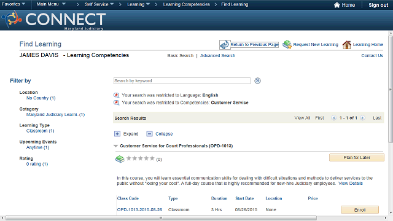The height and width of the screenshot is (221, 393).
Task: Open the Learning Home link
Action: click(368, 45)
